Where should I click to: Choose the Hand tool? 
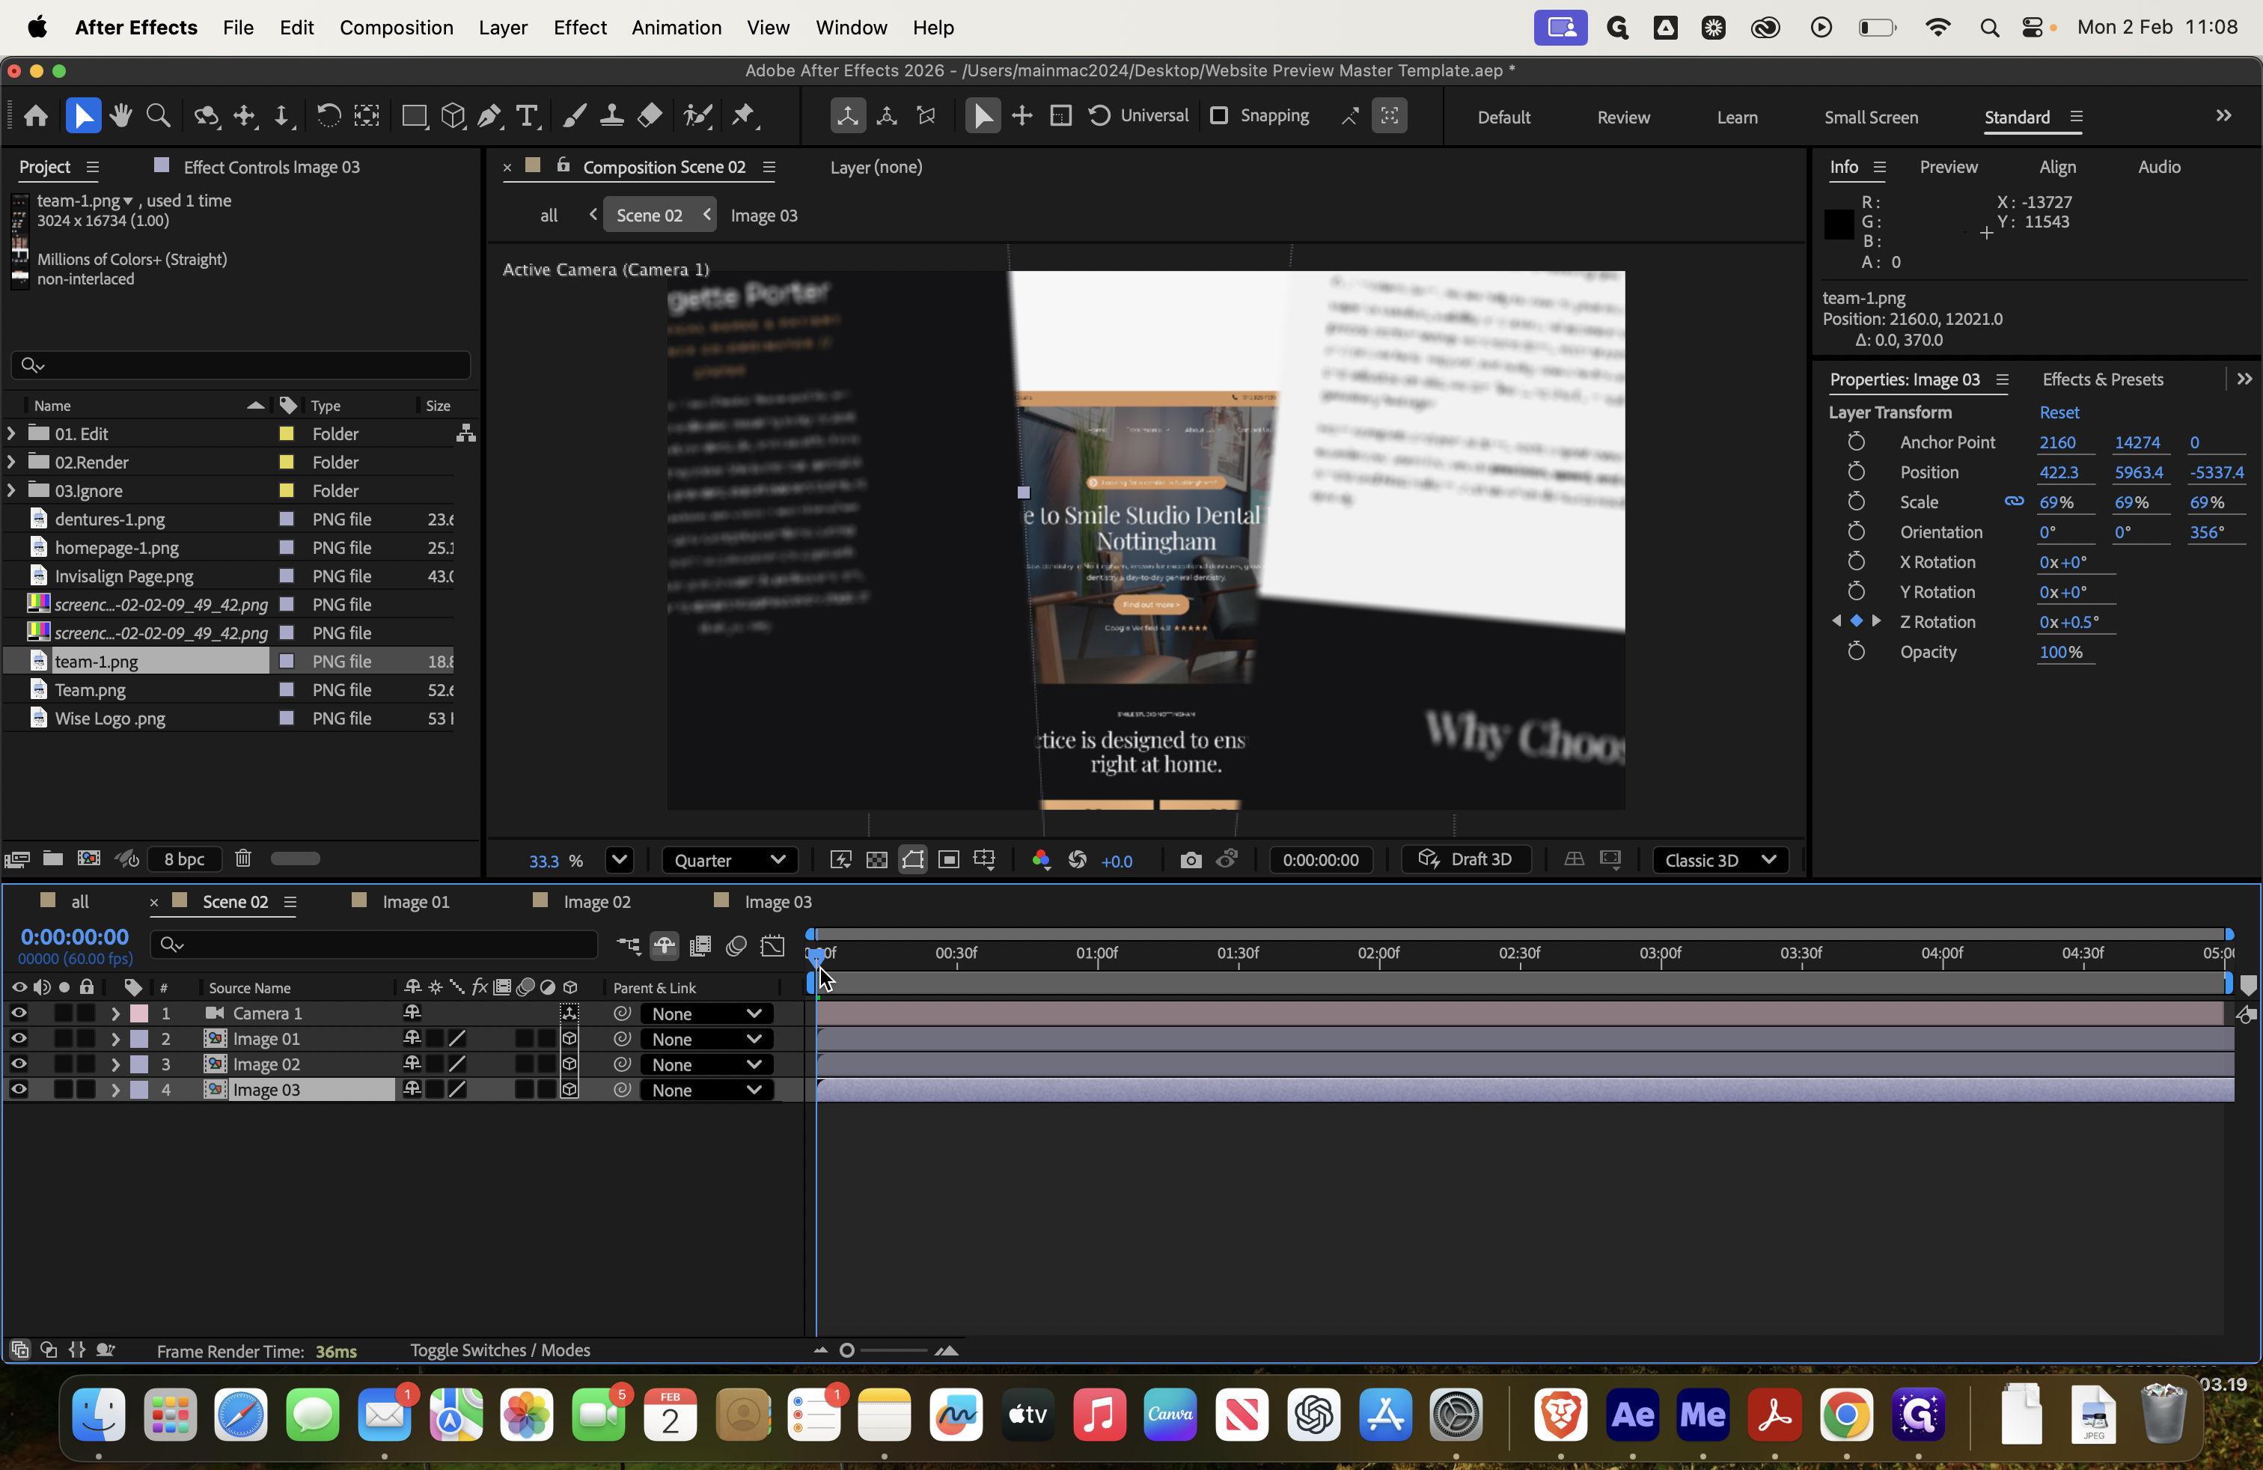point(120,116)
